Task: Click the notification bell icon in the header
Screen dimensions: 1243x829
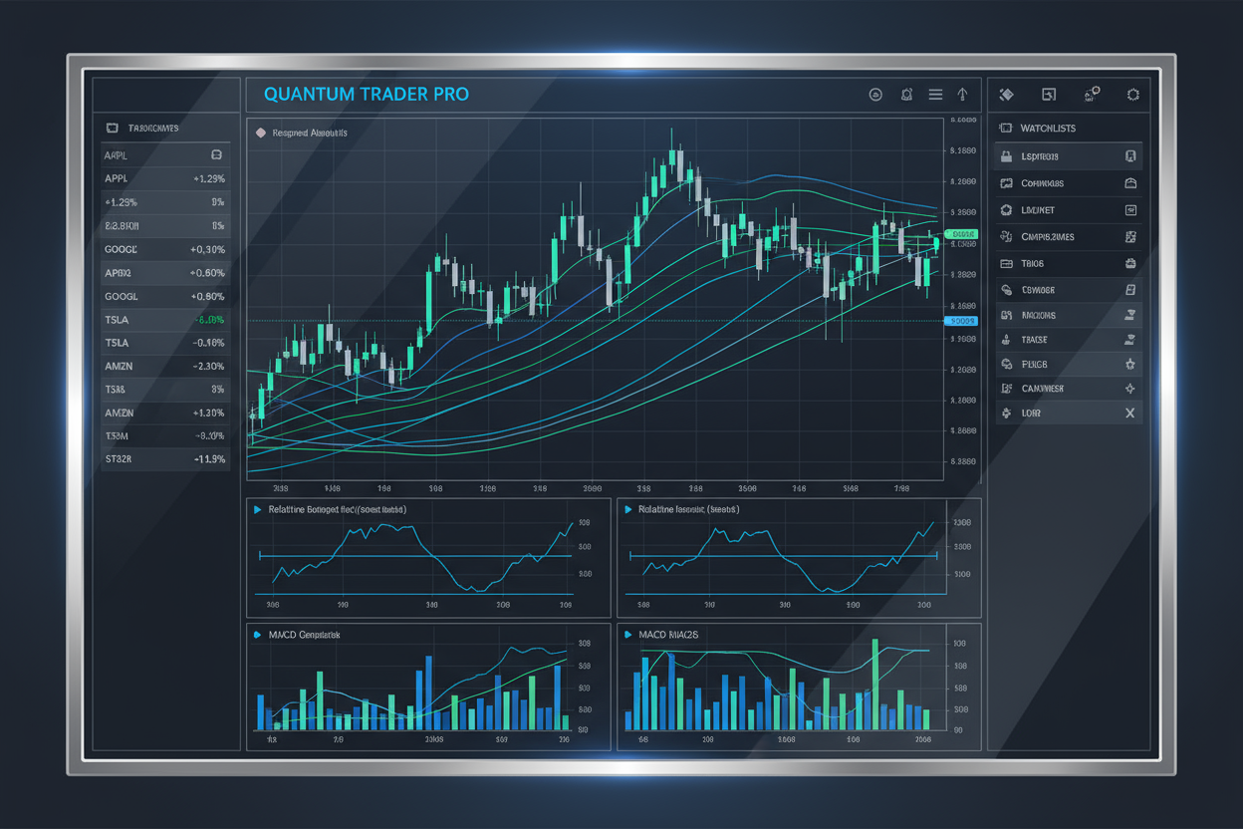Action: point(906,95)
